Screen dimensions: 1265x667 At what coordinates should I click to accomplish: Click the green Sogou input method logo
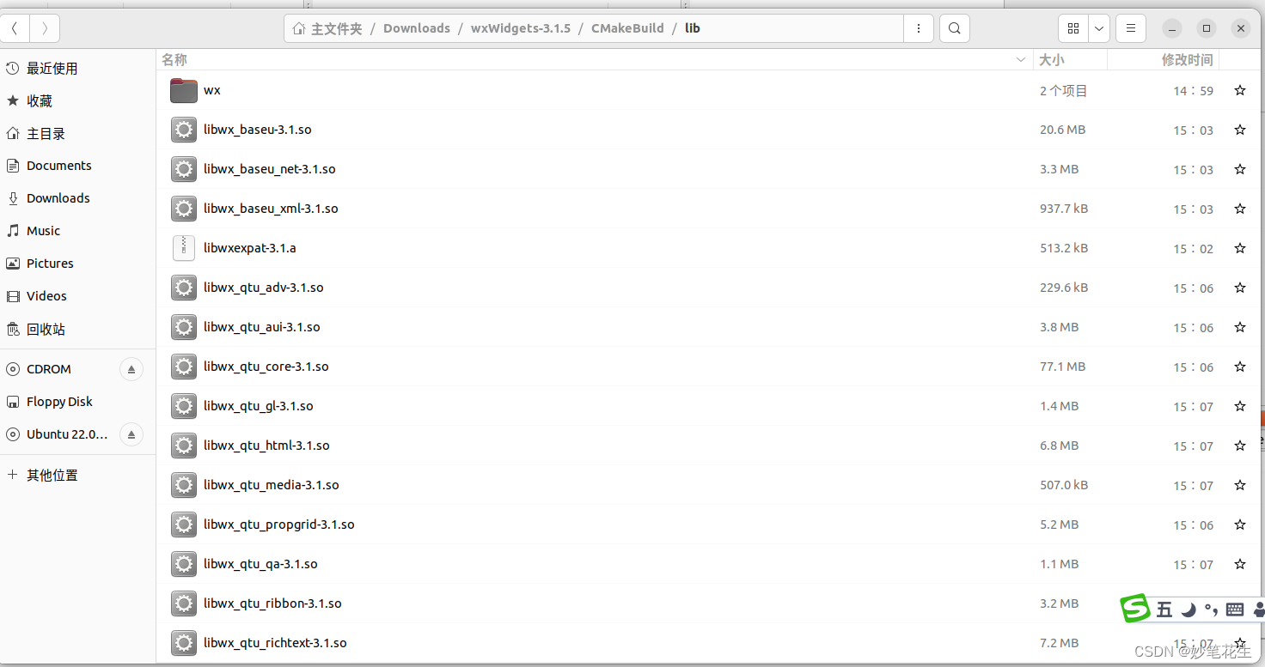pos(1134,608)
